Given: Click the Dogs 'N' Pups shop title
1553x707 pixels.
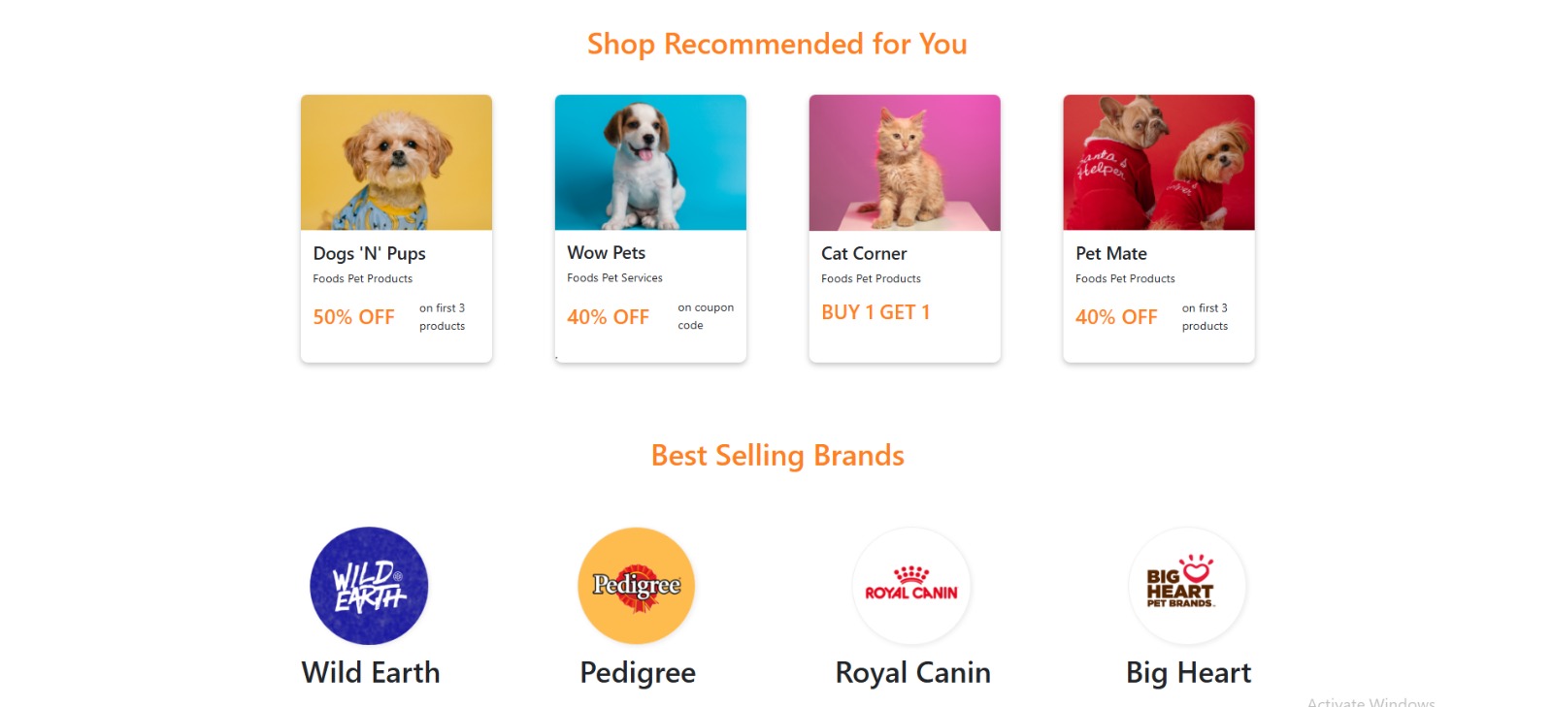Looking at the screenshot, I should 369,253.
